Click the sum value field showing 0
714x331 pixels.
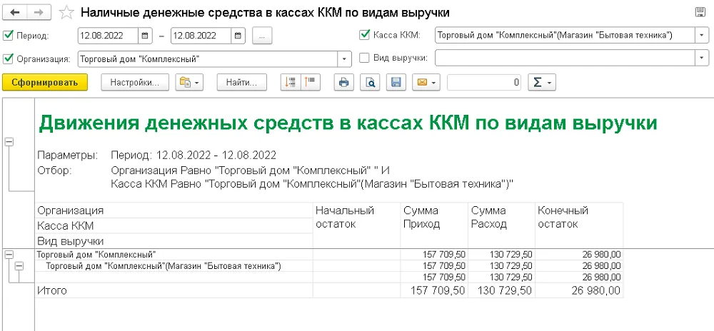(x=484, y=82)
